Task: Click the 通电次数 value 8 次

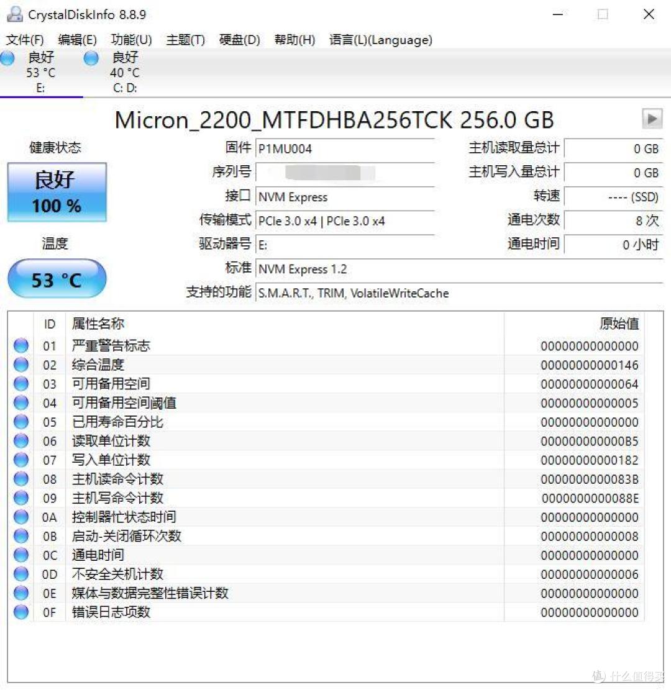Action: pos(613,220)
